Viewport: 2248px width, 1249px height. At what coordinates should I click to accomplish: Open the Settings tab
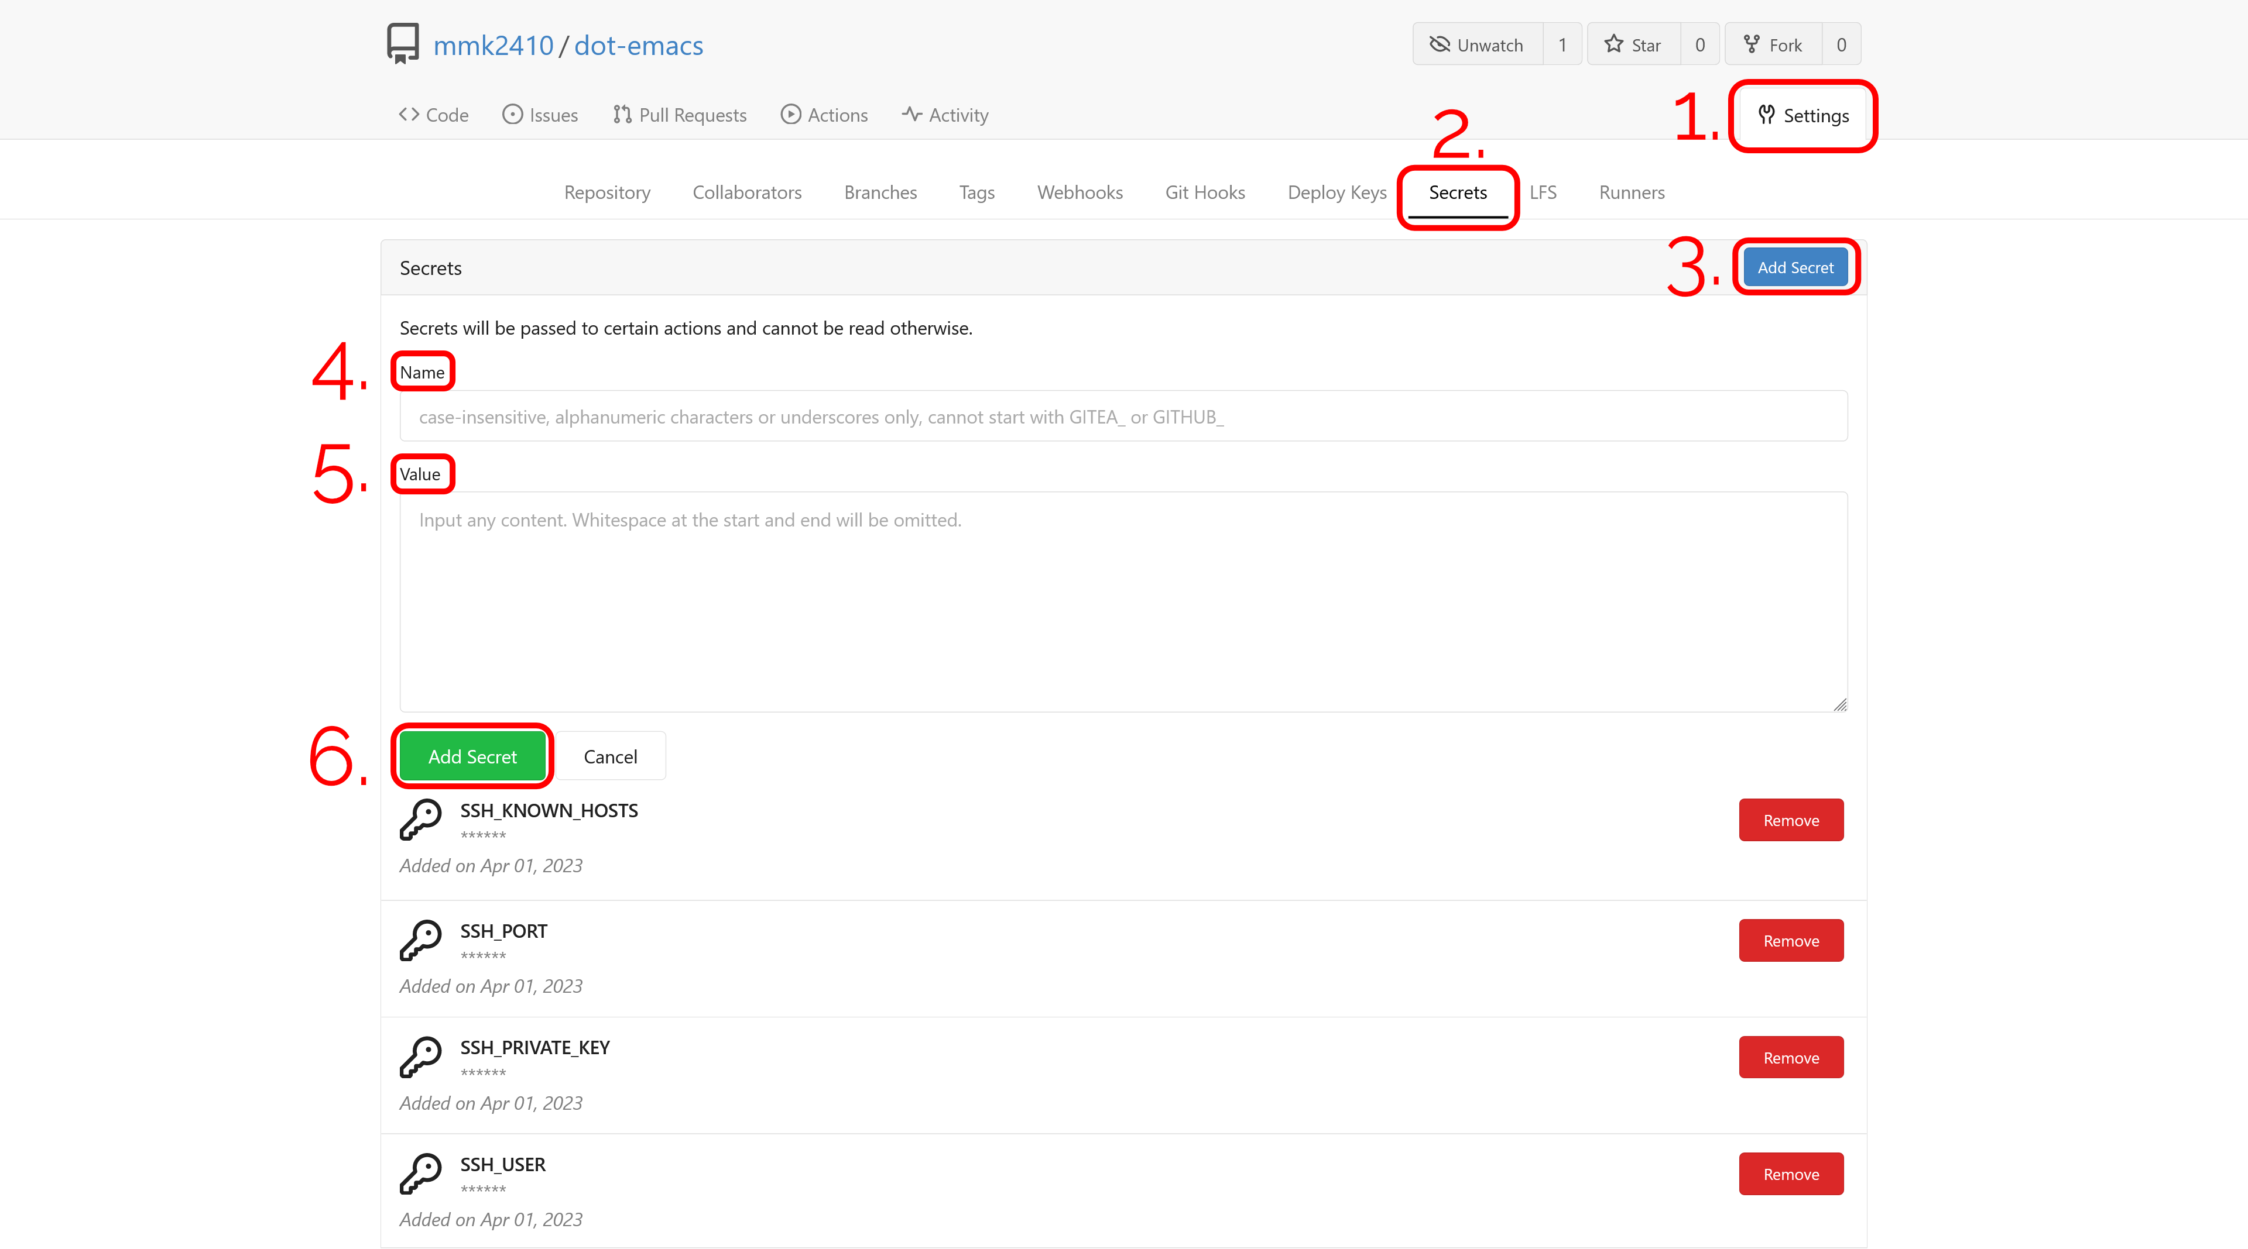coord(1802,114)
